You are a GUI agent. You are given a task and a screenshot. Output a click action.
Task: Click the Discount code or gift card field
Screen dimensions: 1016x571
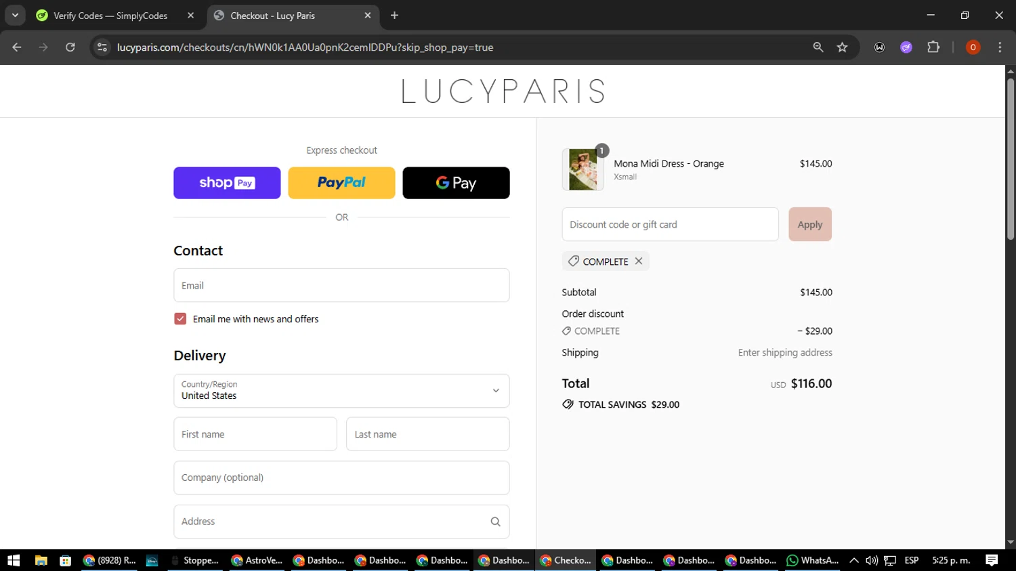click(670, 224)
